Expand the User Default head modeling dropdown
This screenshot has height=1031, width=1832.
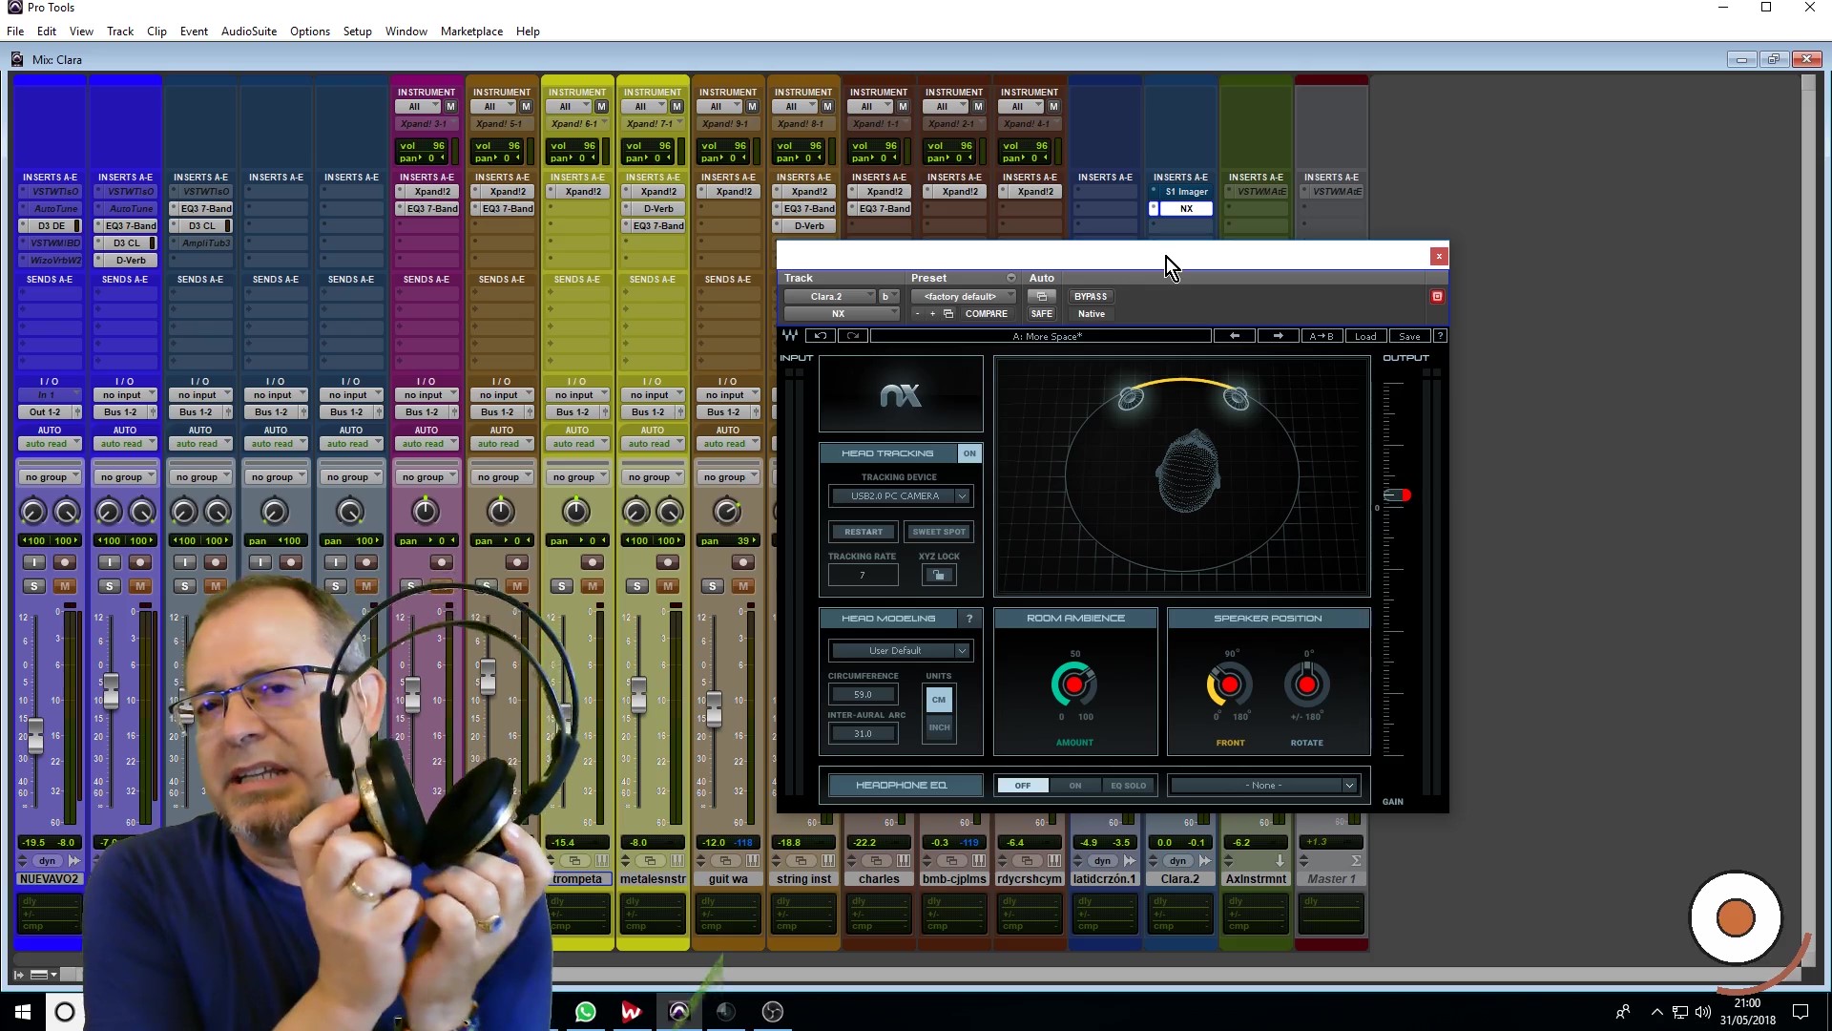click(x=962, y=651)
